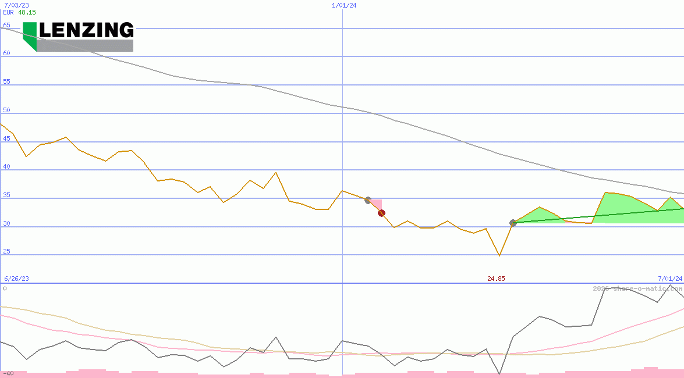Click the 45 price axis label
Image resolution: width=684 pixels, height=378 pixels.
(x=6, y=138)
